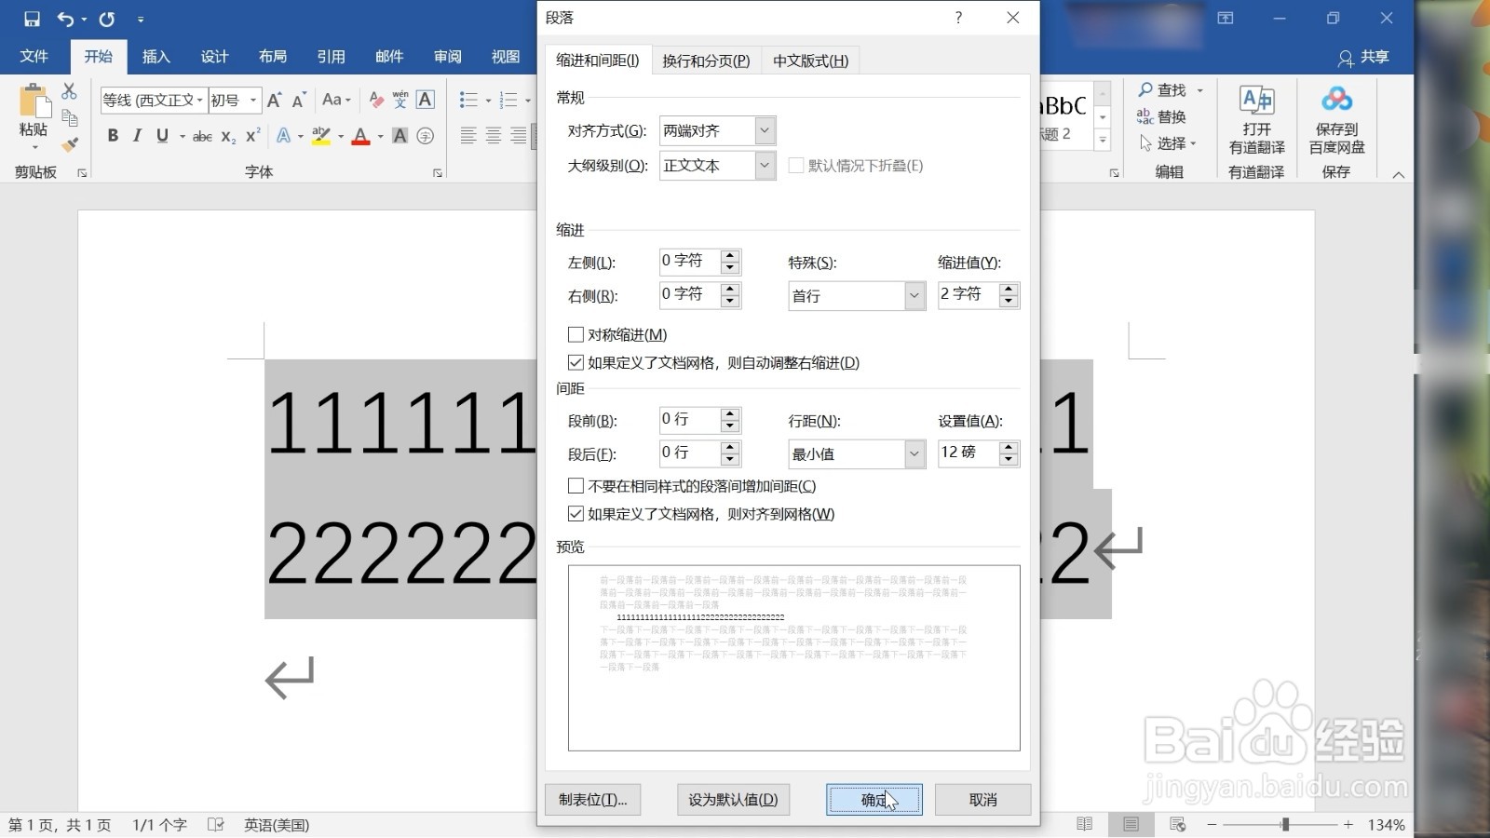Center align text icon
1490x838 pixels.
[x=494, y=136]
